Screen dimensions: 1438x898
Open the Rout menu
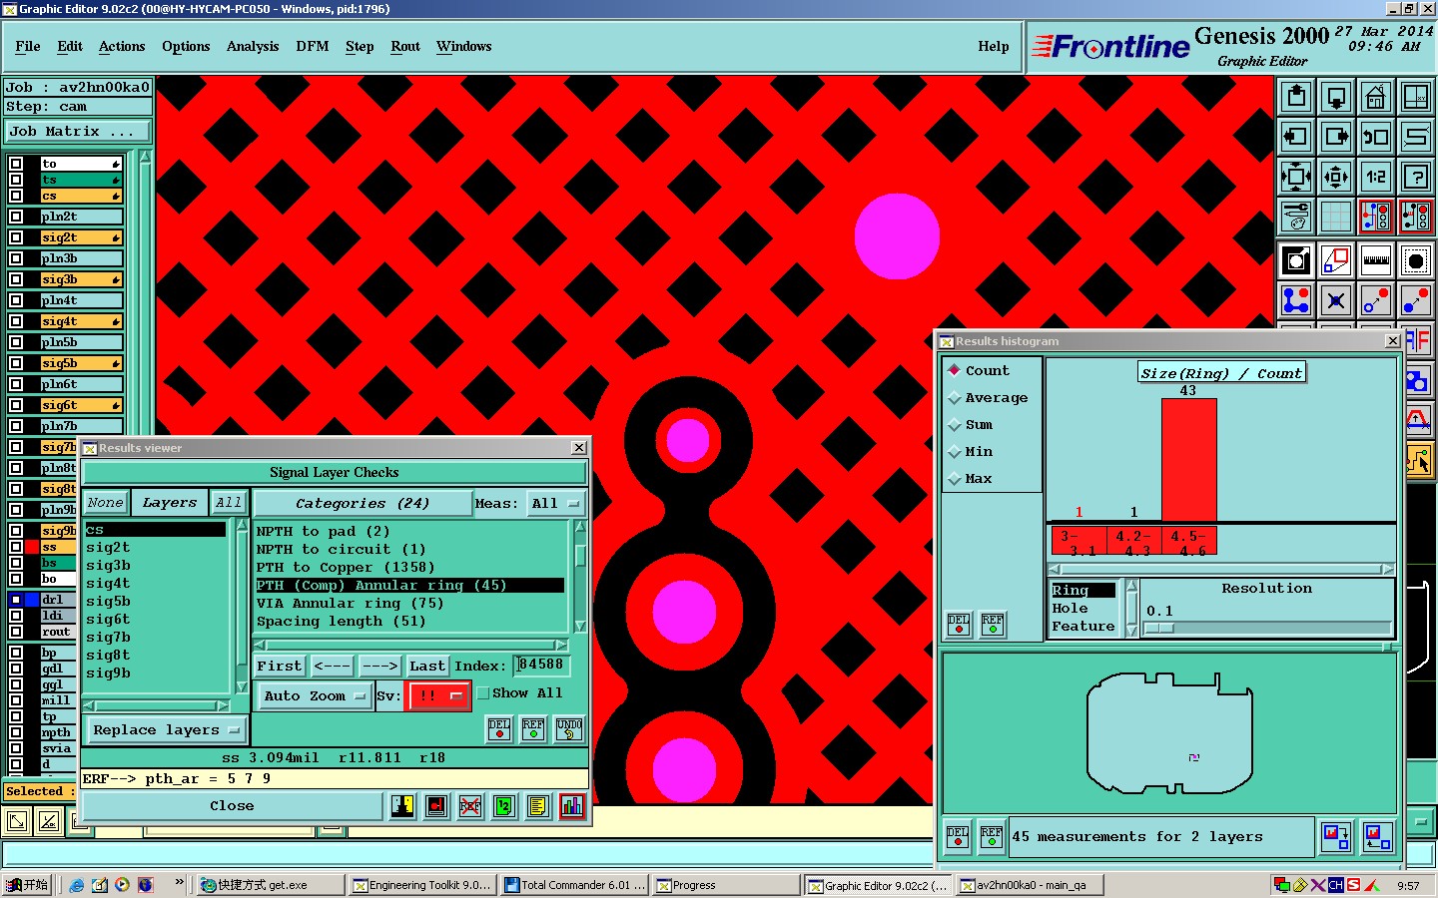(405, 46)
